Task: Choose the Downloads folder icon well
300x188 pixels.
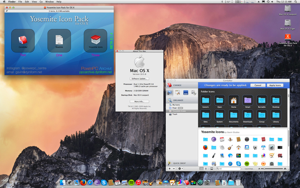Action: (x=247, y=115)
